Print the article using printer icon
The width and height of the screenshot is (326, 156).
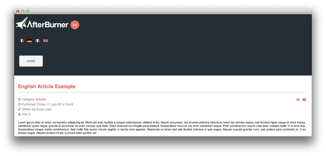point(298,100)
